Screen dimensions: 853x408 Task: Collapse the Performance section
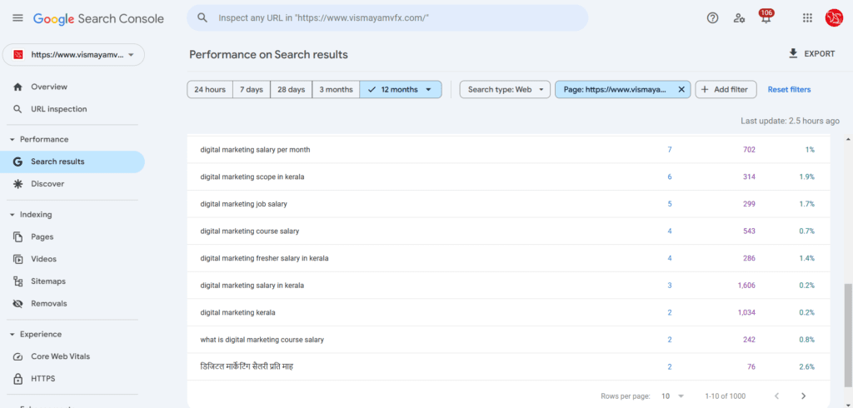click(12, 139)
